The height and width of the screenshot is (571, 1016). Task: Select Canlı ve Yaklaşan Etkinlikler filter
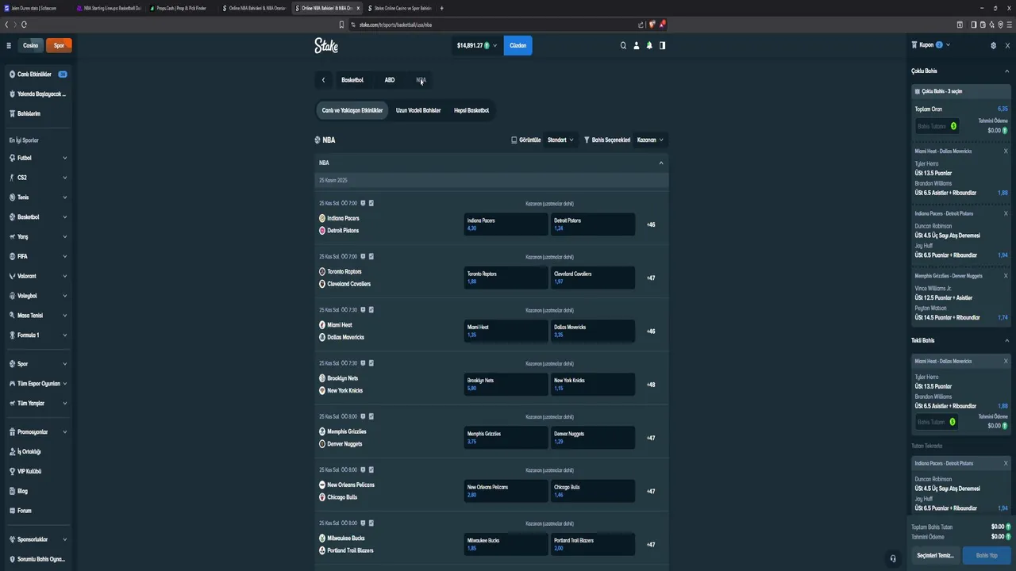coord(352,110)
